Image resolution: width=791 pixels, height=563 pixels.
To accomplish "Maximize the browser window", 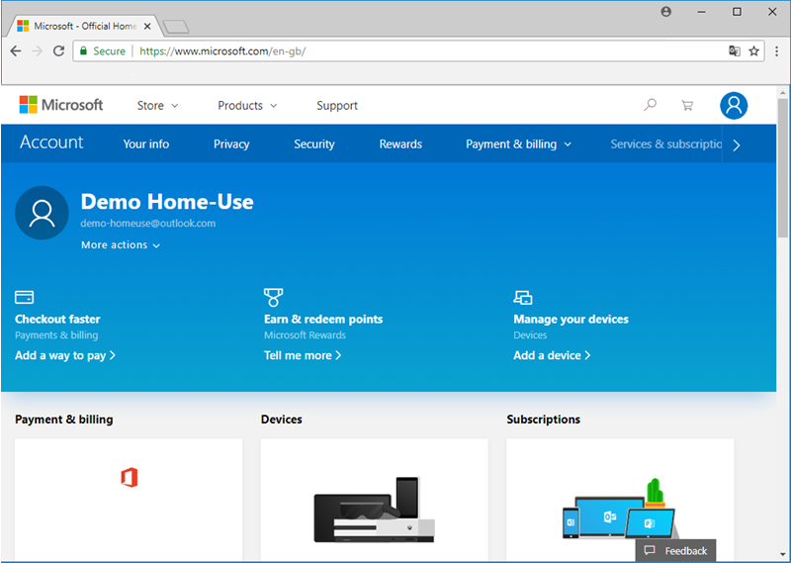I will 737,12.
